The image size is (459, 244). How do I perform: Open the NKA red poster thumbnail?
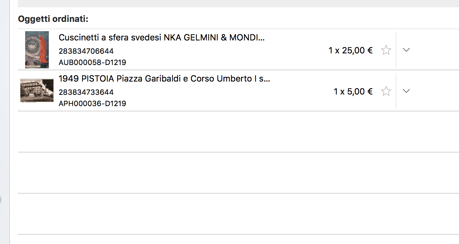[37, 50]
